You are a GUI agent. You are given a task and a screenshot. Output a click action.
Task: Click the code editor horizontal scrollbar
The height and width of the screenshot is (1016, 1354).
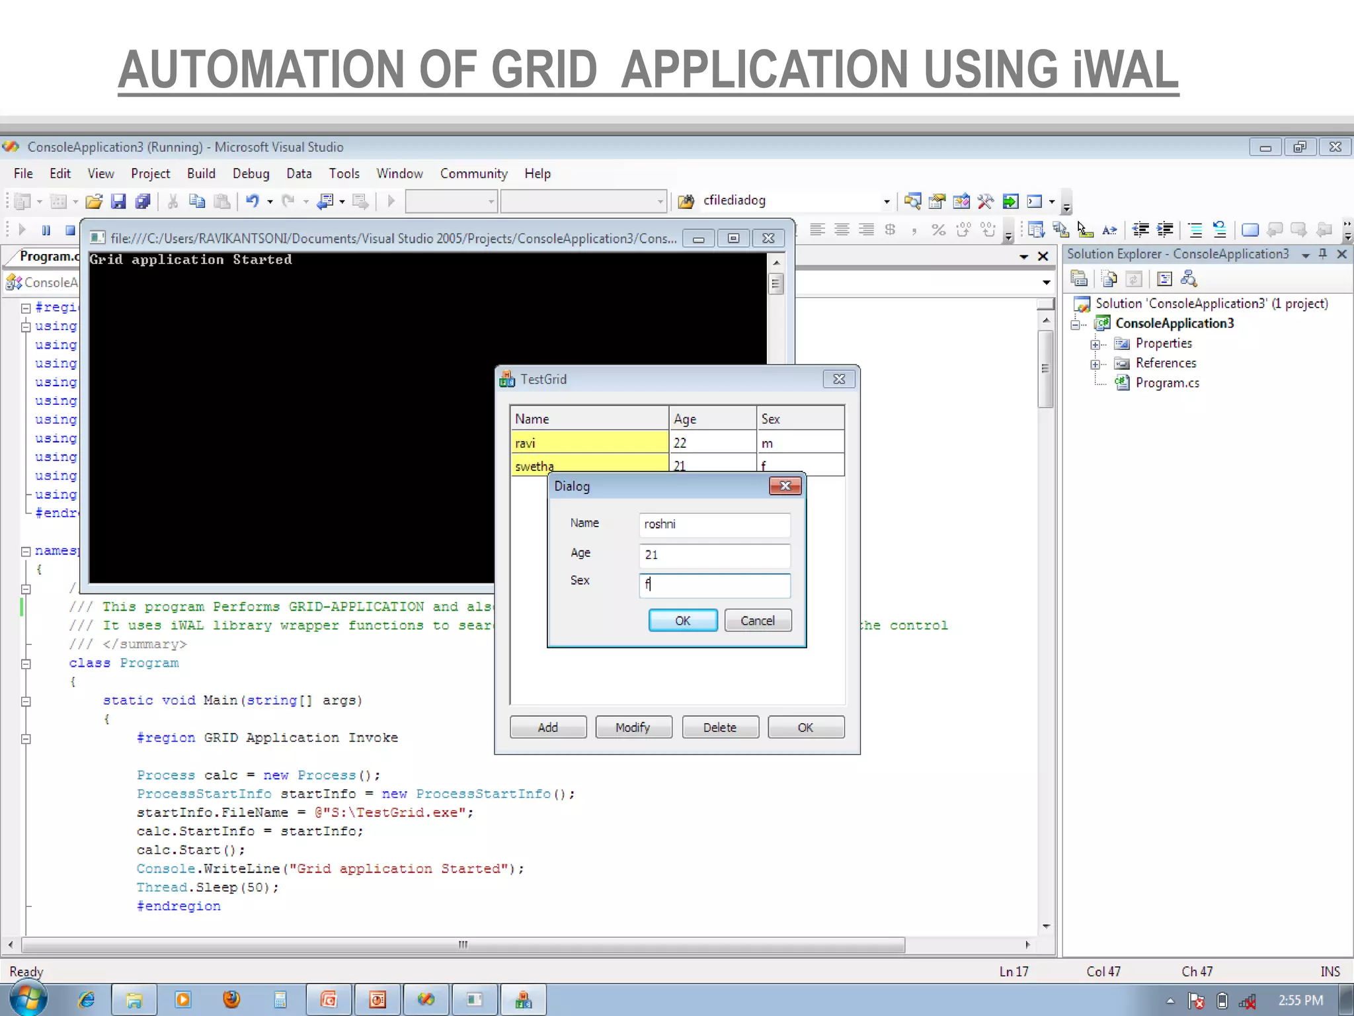(x=463, y=945)
